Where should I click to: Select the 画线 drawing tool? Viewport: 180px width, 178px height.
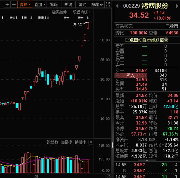(x=68, y=5)
